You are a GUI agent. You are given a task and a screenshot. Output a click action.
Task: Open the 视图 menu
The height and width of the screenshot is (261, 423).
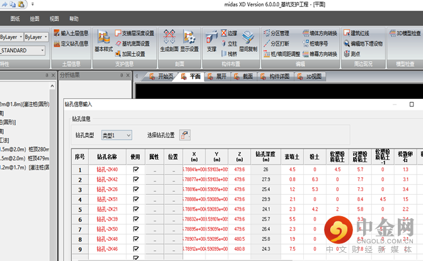point(54,19)
